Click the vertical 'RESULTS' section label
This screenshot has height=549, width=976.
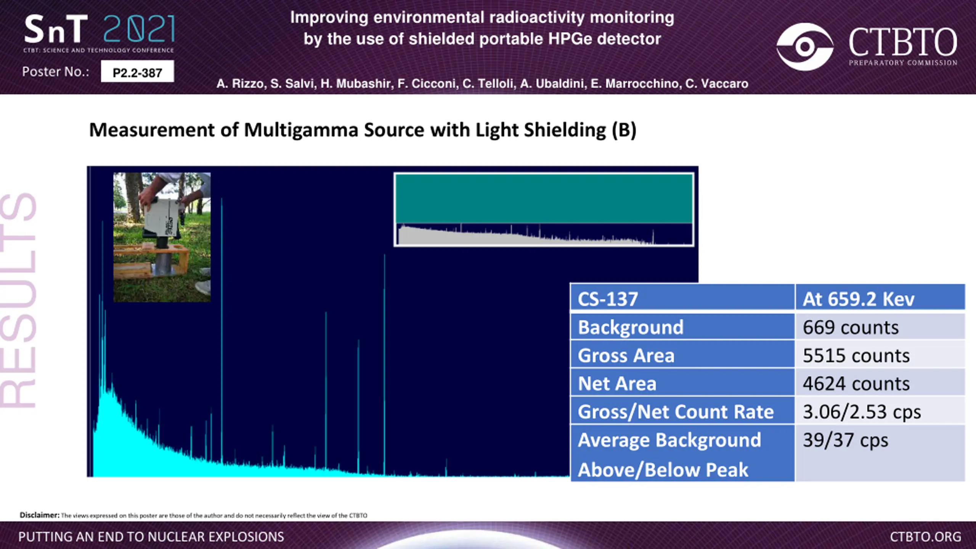(x=18, y=300)
